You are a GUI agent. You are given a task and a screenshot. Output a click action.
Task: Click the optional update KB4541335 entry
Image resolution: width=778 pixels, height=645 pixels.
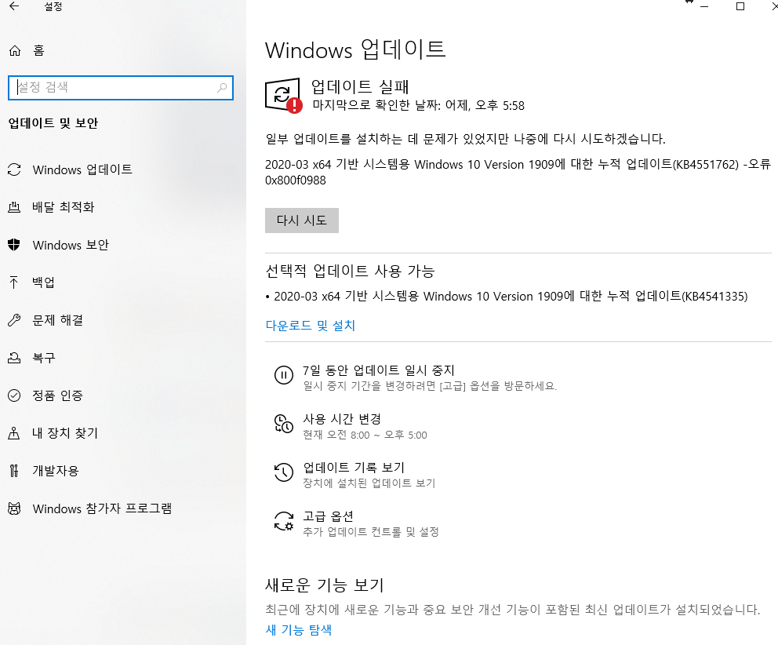coord(507,297)
